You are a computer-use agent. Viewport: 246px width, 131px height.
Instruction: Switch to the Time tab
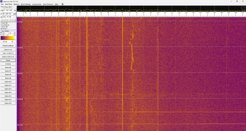click(6, 7)
